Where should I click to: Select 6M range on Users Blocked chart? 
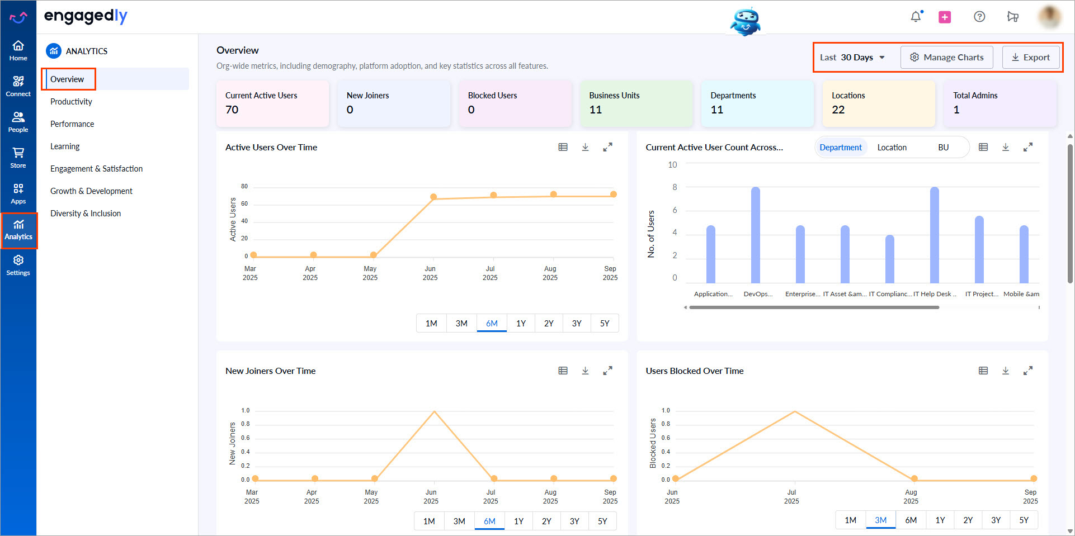(911, 520)
